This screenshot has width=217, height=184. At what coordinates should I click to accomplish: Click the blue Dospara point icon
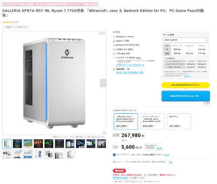(114, 155)
